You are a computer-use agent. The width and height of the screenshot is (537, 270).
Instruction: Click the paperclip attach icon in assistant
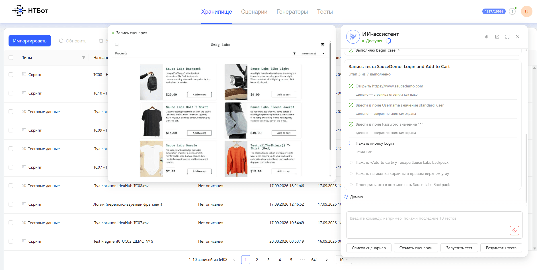(x=487, y=37)
